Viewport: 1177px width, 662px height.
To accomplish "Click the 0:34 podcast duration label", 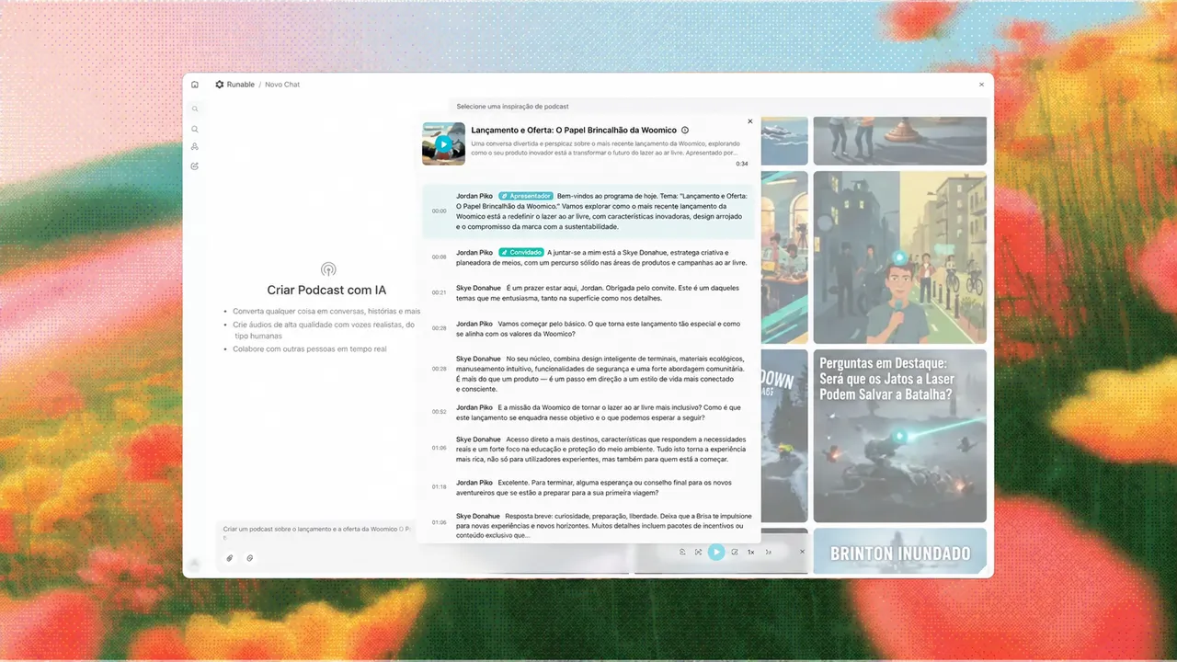I will click(x=742, y=164).
